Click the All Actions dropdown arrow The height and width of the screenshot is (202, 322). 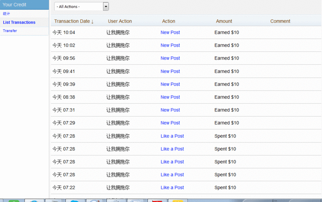click(106, 6)
